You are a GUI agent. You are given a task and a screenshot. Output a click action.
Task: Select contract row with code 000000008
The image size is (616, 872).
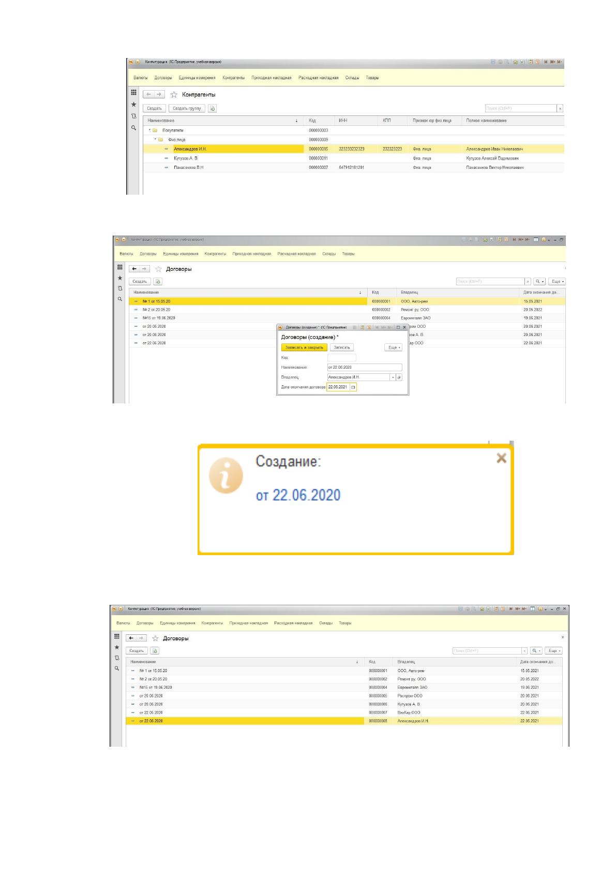click(344, 721)
